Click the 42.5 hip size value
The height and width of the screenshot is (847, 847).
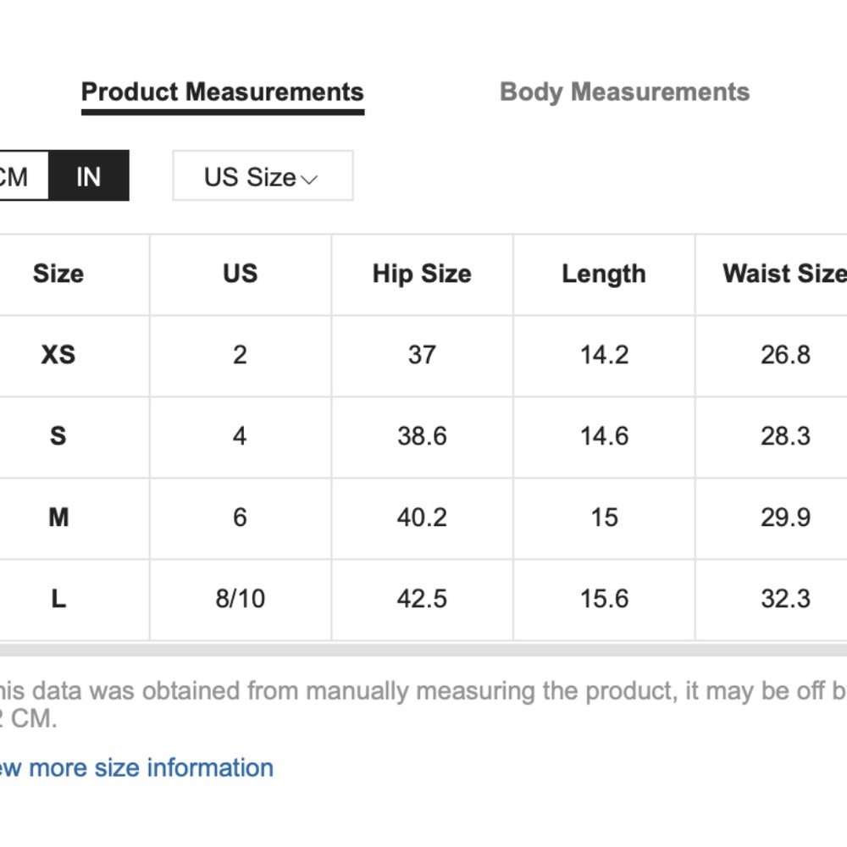pos(422,599)
